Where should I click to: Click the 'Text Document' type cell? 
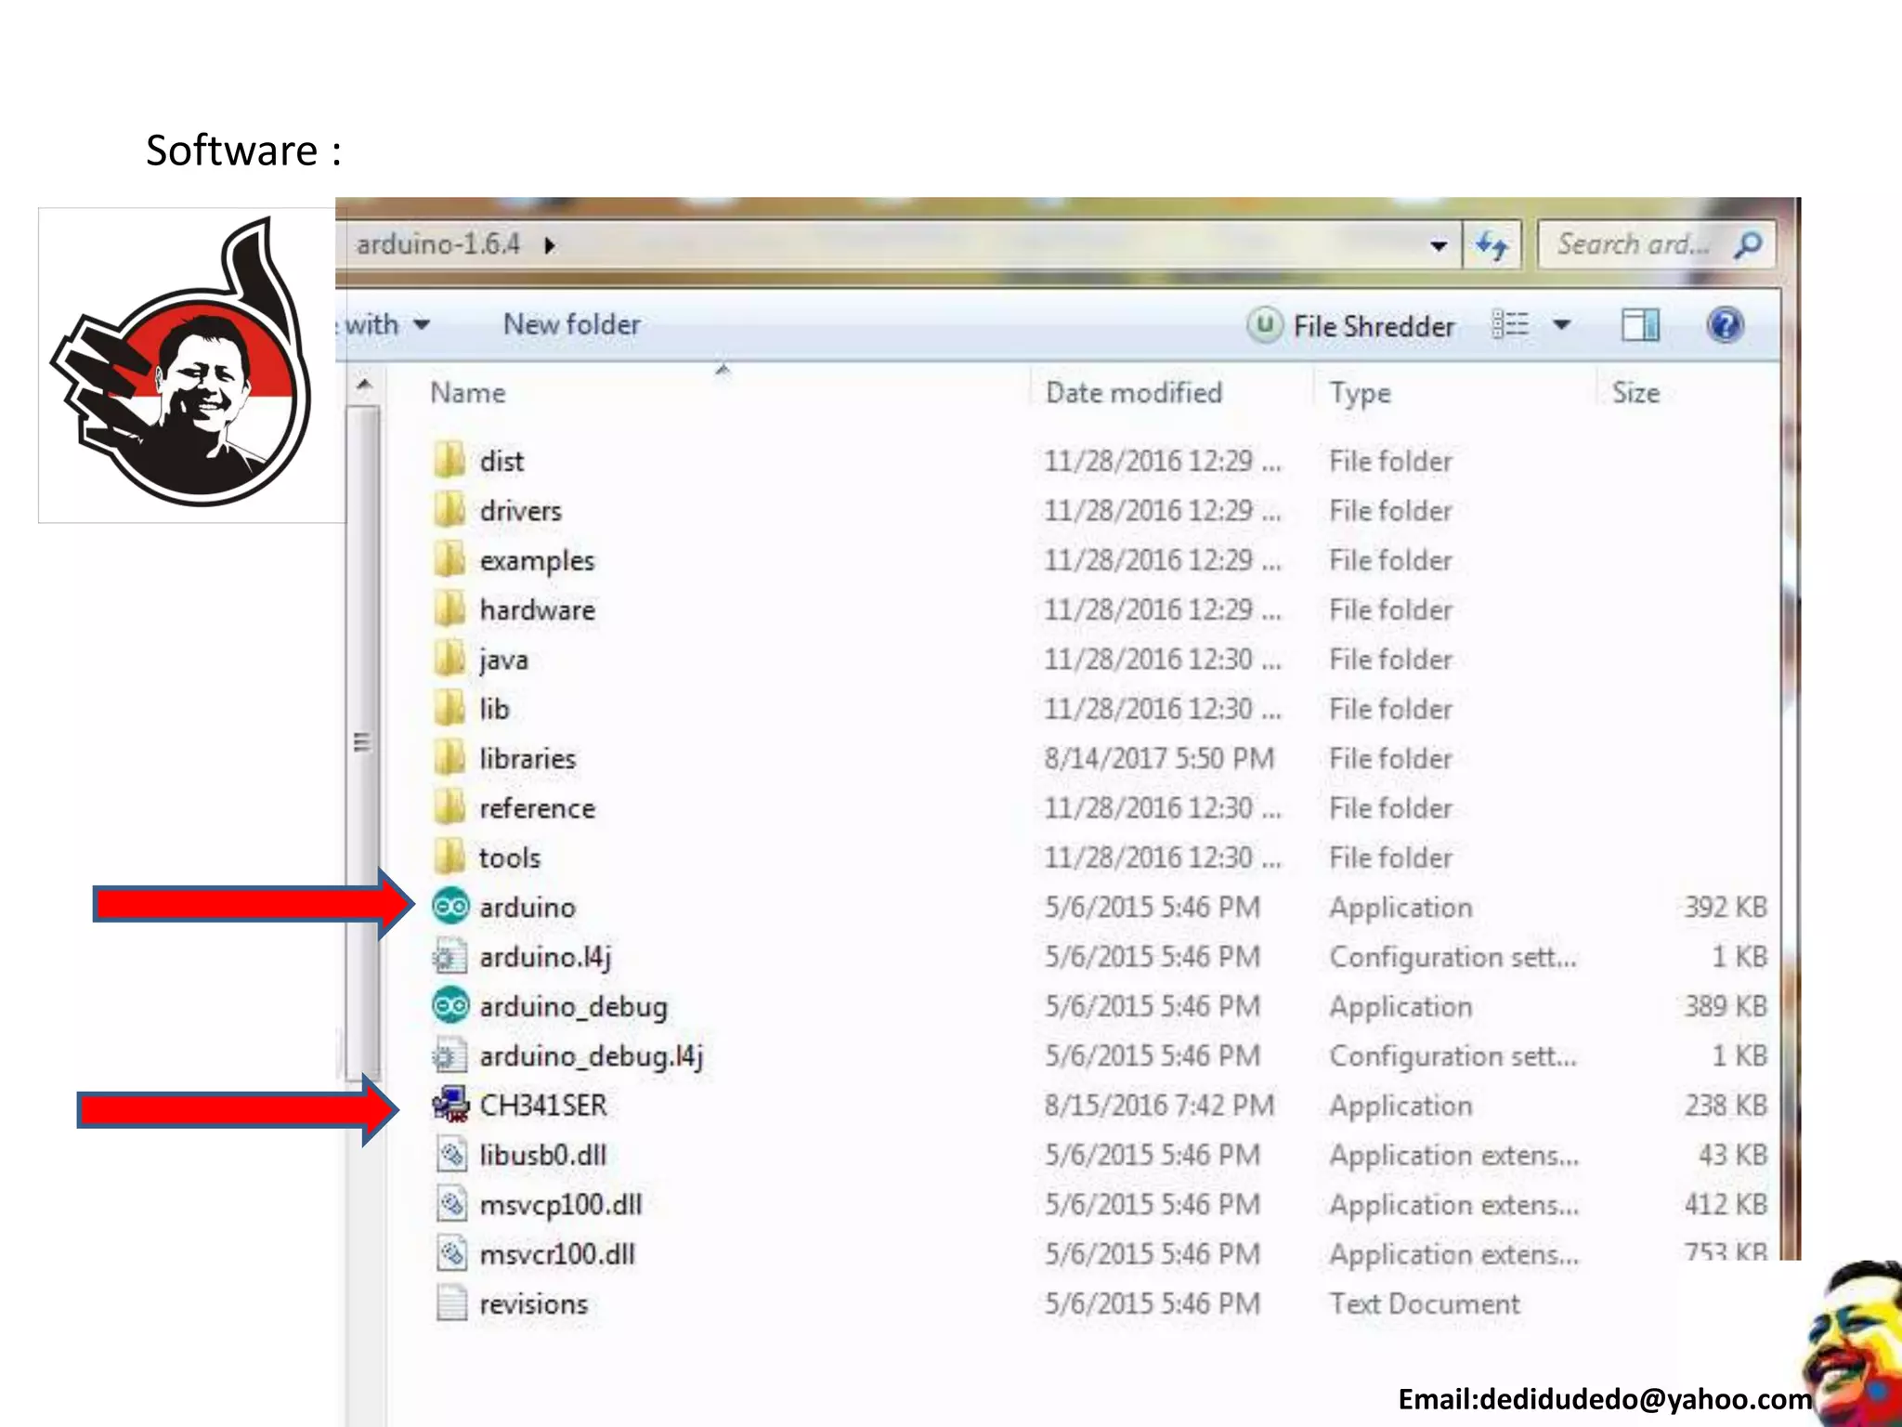1425,1303
